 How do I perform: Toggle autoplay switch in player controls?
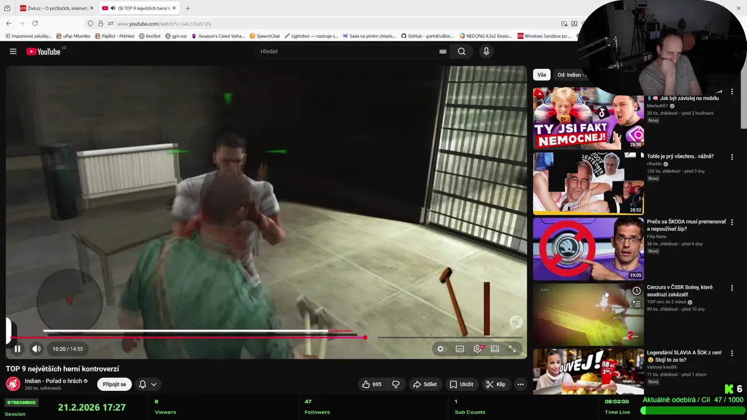(440, 349)
